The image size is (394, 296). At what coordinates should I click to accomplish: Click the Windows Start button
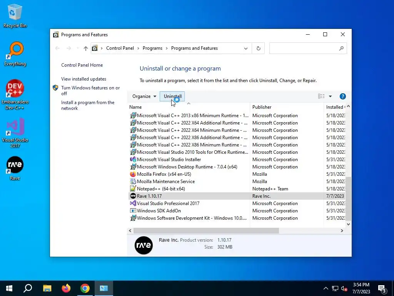pyautogui.click(x=9, y=288)
